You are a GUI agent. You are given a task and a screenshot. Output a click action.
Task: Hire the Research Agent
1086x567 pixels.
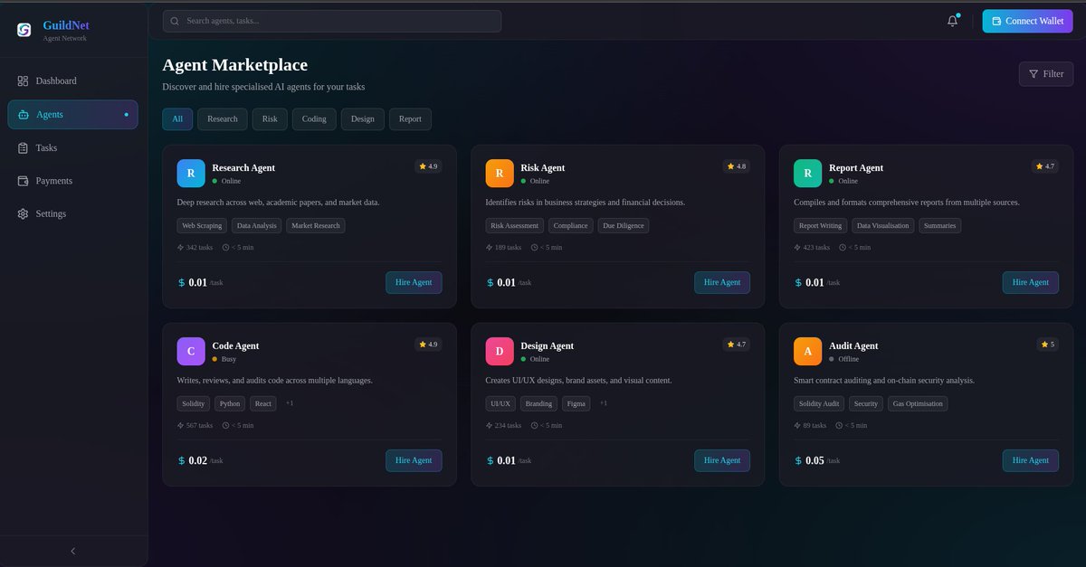click(414, 282)
